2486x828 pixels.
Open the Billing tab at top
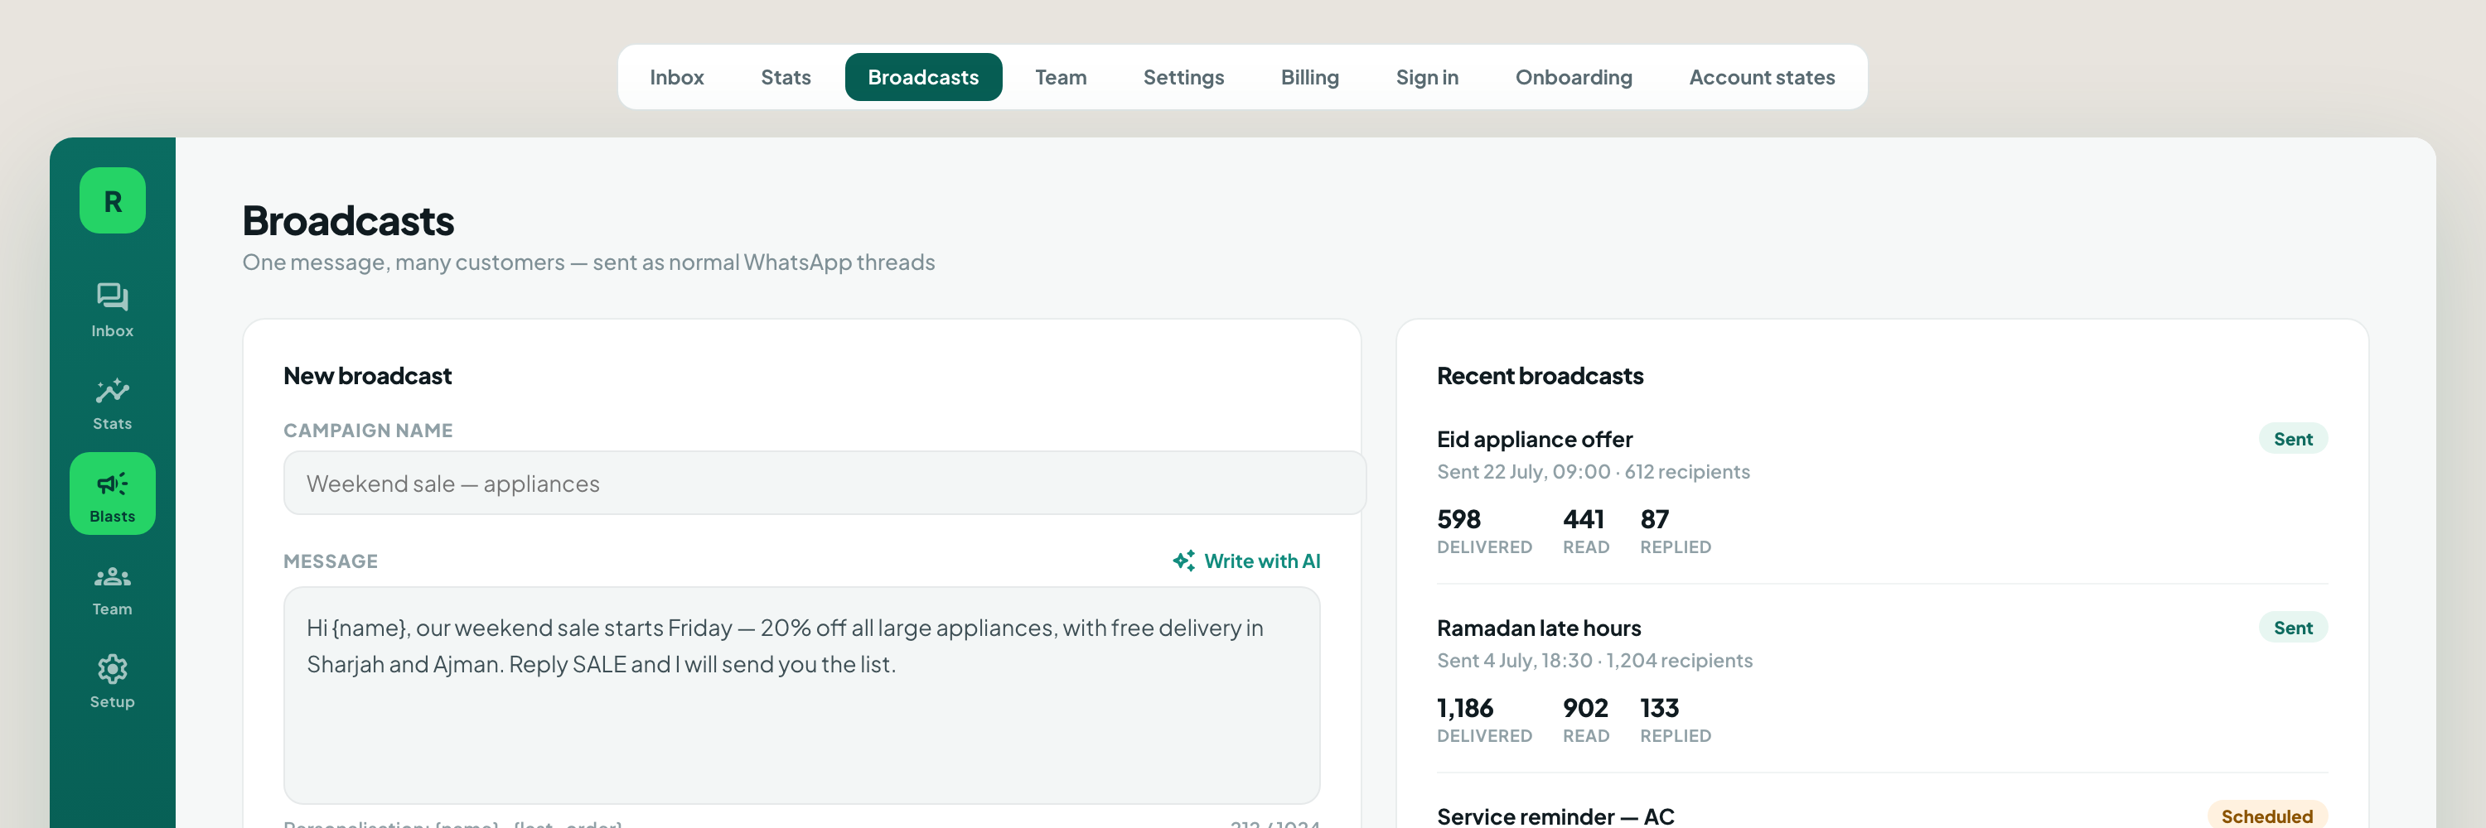(x=1309, y=77)
